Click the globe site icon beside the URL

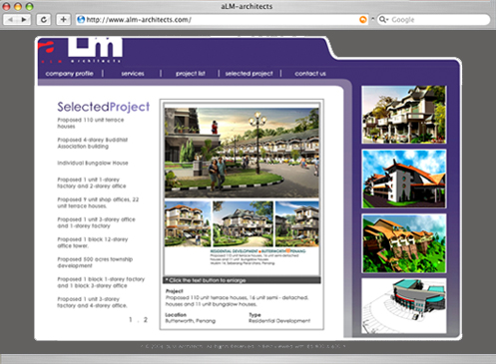coord(81,20)
